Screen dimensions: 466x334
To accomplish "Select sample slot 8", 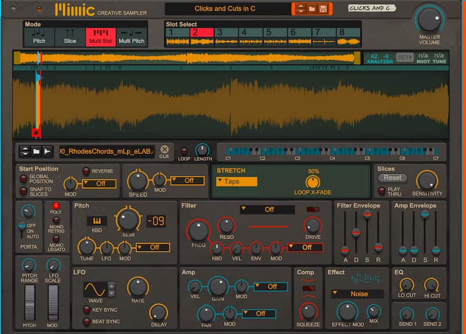I will pyautogui.click(x=348, y=37).
